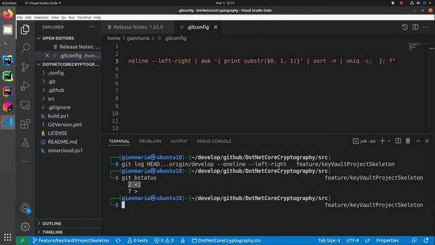Switch to the Debug Console tab
Screen dimensions: 435x245
213,141
